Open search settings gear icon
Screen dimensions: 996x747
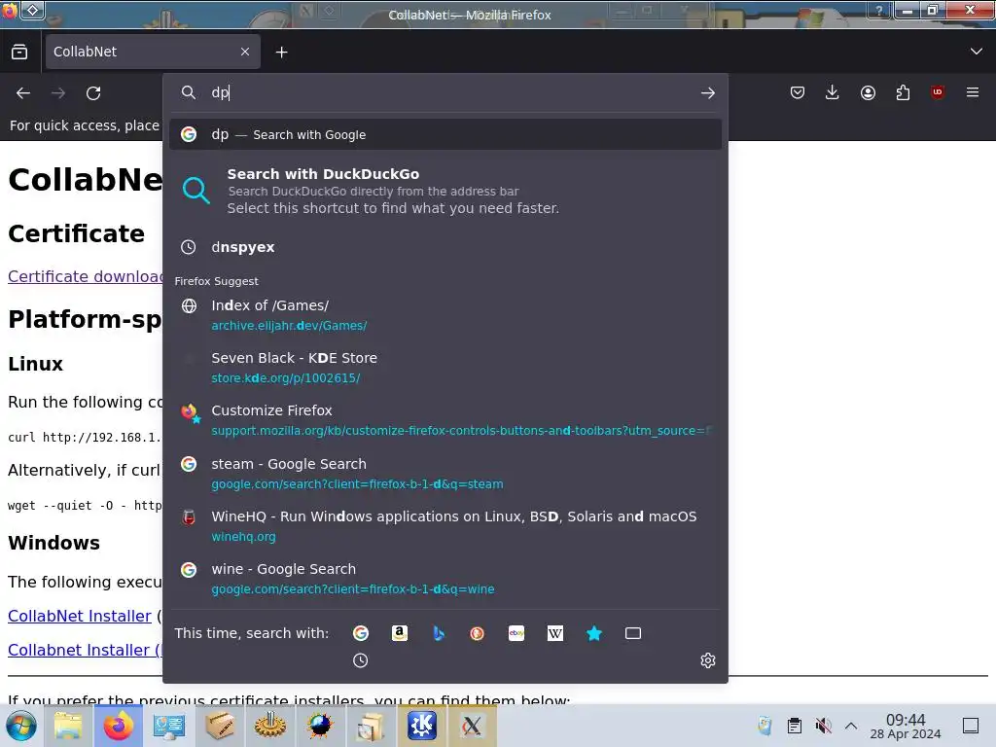(x=708, y=660)
